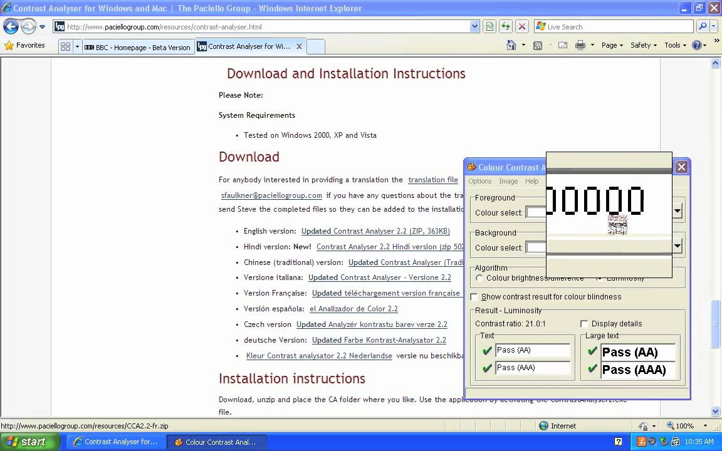The height and width of the screenshot is (451, 722).
Task: Select Colour brightness/difference radio button
Action: pos(479,278)
